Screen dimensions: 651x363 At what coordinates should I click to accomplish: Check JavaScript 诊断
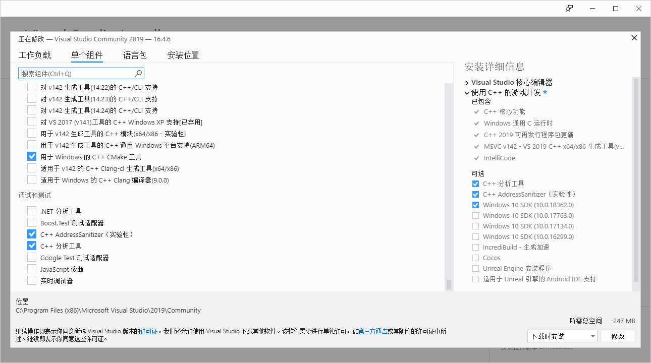tap(32, 269)
